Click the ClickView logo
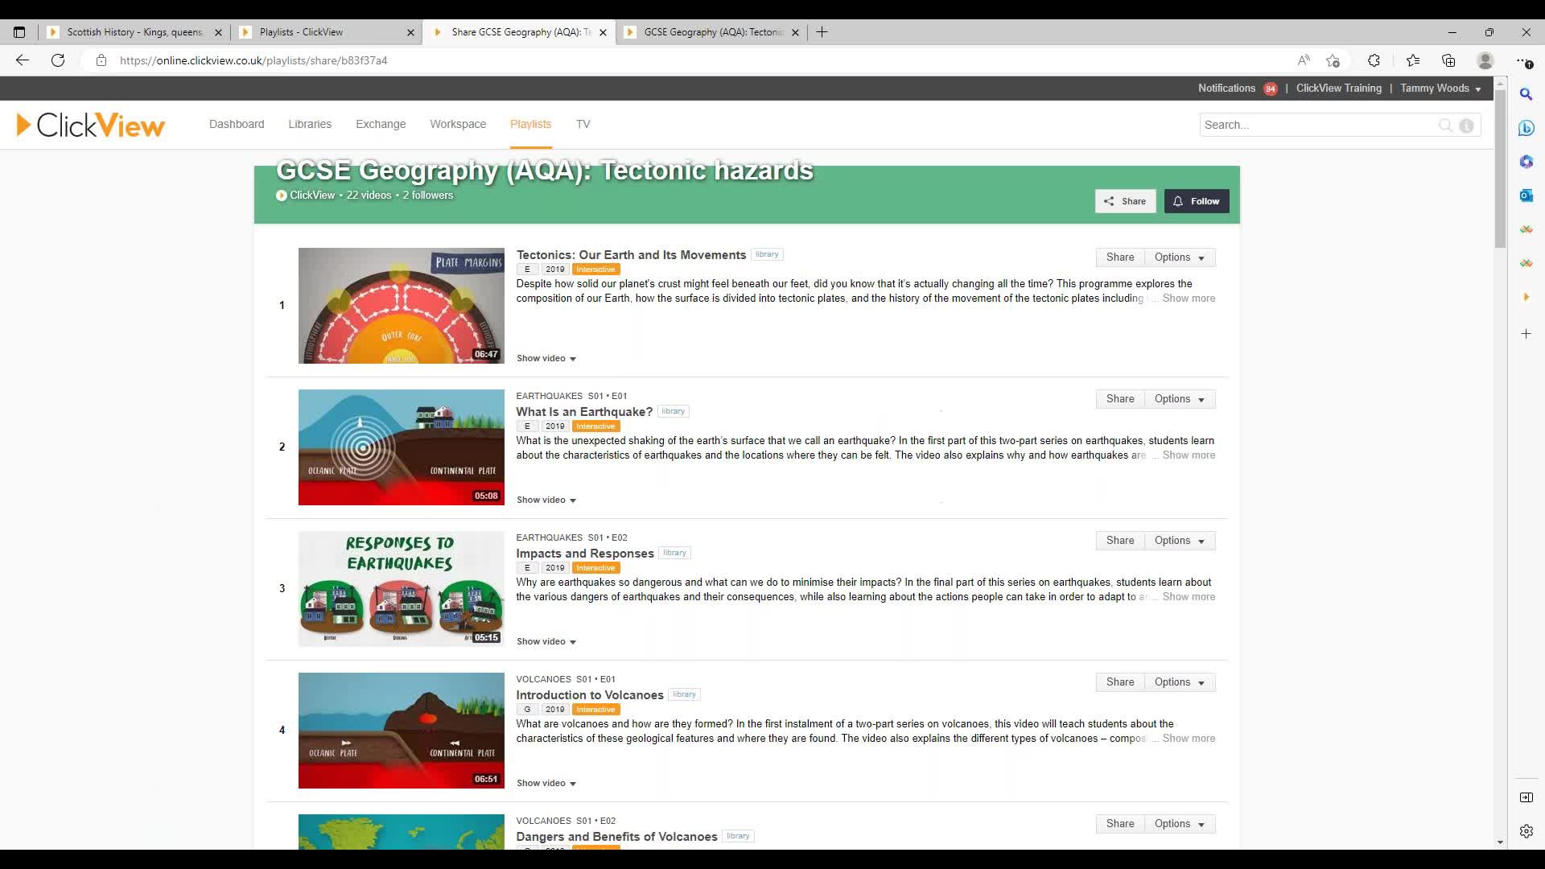 click(91, 125)
